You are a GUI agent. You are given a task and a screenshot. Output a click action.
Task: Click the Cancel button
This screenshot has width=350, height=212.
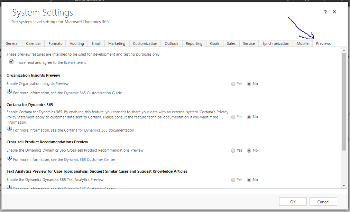[x=323, y=202]
